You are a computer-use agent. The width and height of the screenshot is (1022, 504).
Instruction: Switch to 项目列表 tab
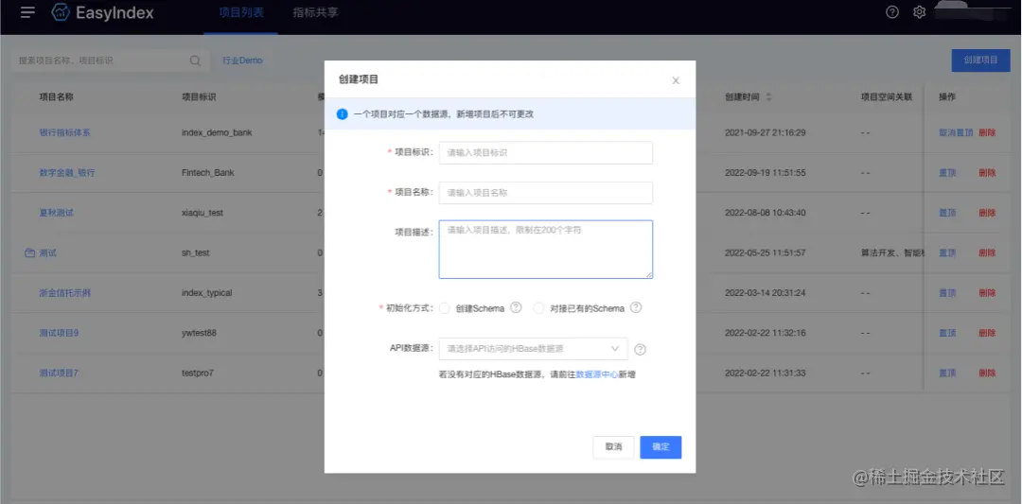(240, 12)
